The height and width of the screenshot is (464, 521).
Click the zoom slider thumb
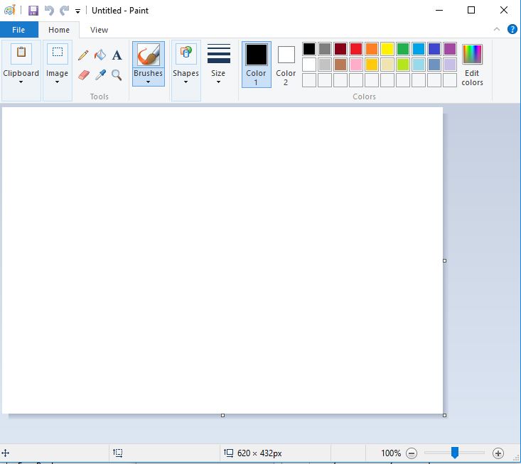[455, 453]
